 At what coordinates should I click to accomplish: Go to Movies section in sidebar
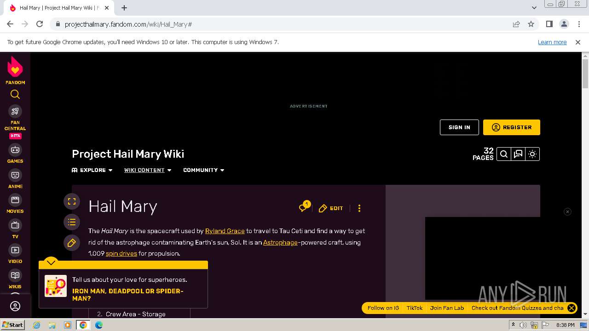click(15, 204)
